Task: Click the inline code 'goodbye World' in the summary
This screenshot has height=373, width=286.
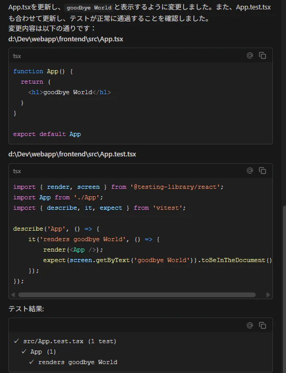Action: (89, 8)
